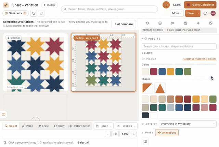
Task: Pick the dusty pink library swatch
Action: pyautogui.click(x=204, y=107)
